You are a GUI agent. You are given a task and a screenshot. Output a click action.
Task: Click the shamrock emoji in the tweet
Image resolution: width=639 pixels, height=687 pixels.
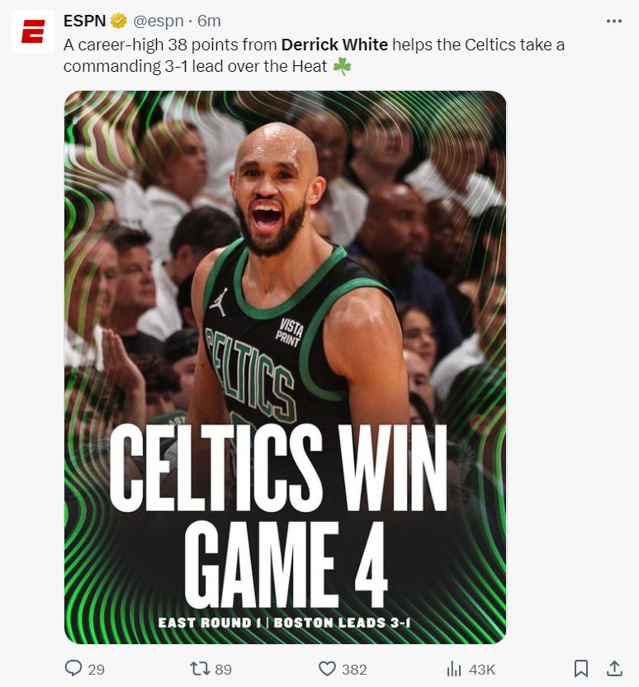pos(342,67)
